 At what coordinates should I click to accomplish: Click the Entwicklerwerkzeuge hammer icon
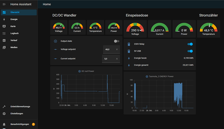[x=4, y=106]
